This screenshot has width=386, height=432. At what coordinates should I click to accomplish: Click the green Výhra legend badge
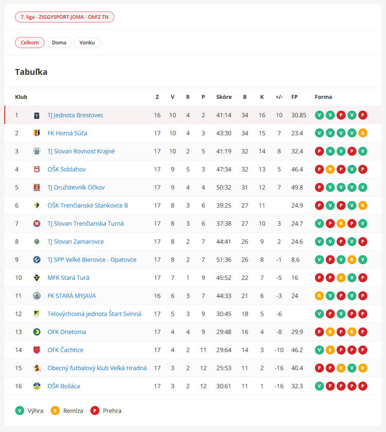20,411
